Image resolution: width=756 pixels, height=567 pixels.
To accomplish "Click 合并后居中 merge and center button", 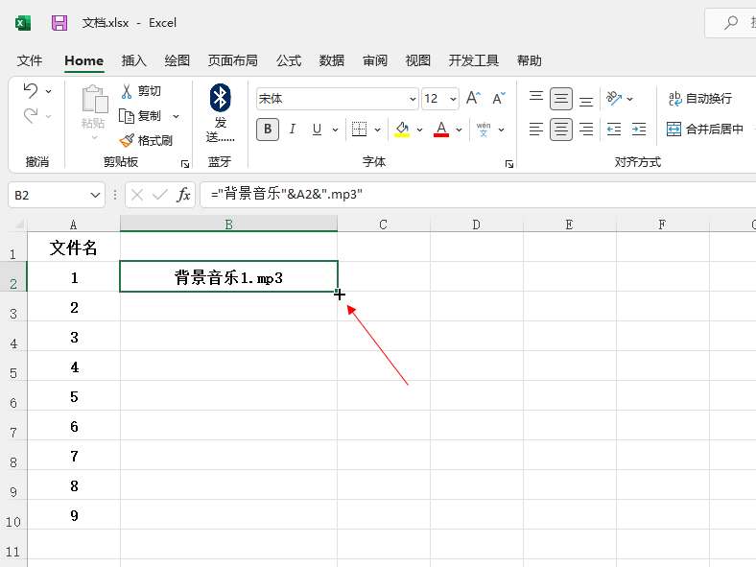I will pos(705,130).
